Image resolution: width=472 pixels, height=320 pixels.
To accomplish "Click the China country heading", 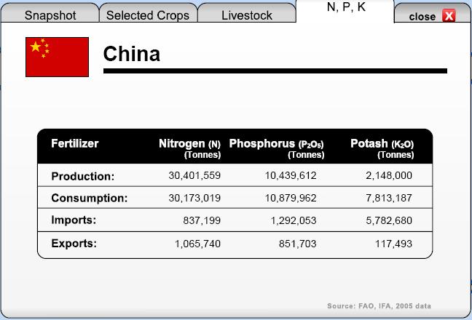I will tap(132, 54).
